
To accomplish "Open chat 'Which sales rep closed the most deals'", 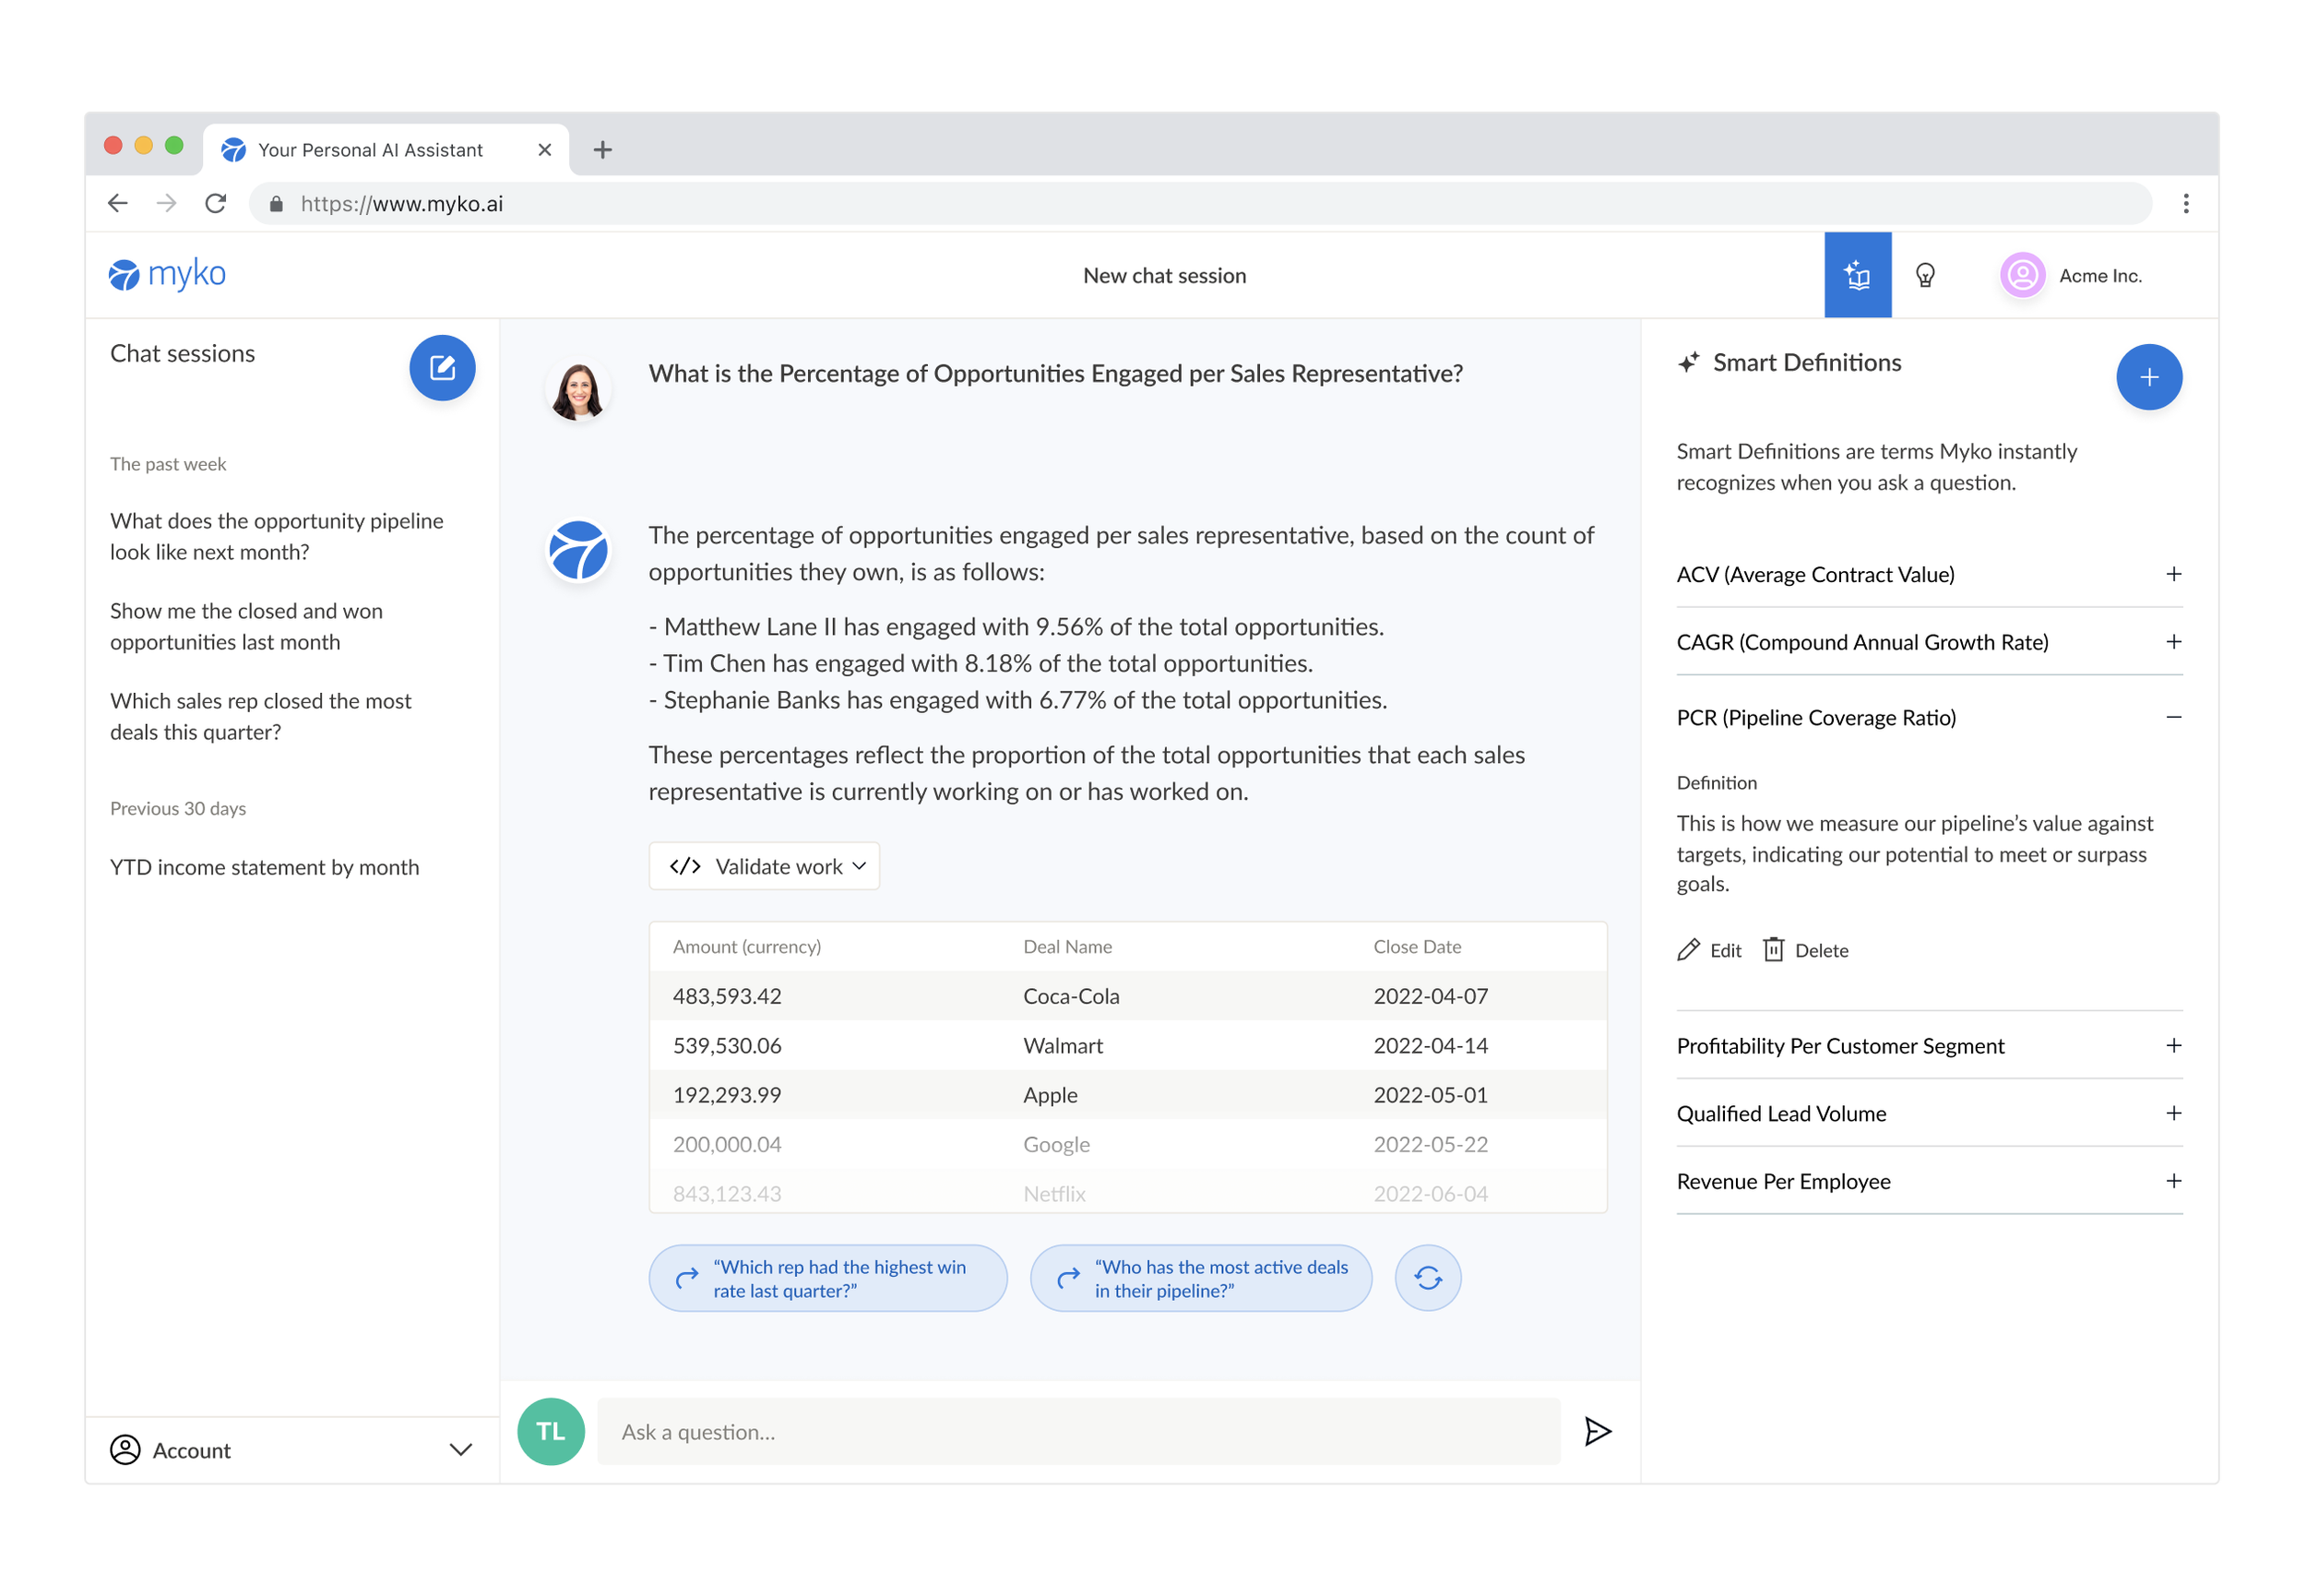I will [x=260, y=716].
